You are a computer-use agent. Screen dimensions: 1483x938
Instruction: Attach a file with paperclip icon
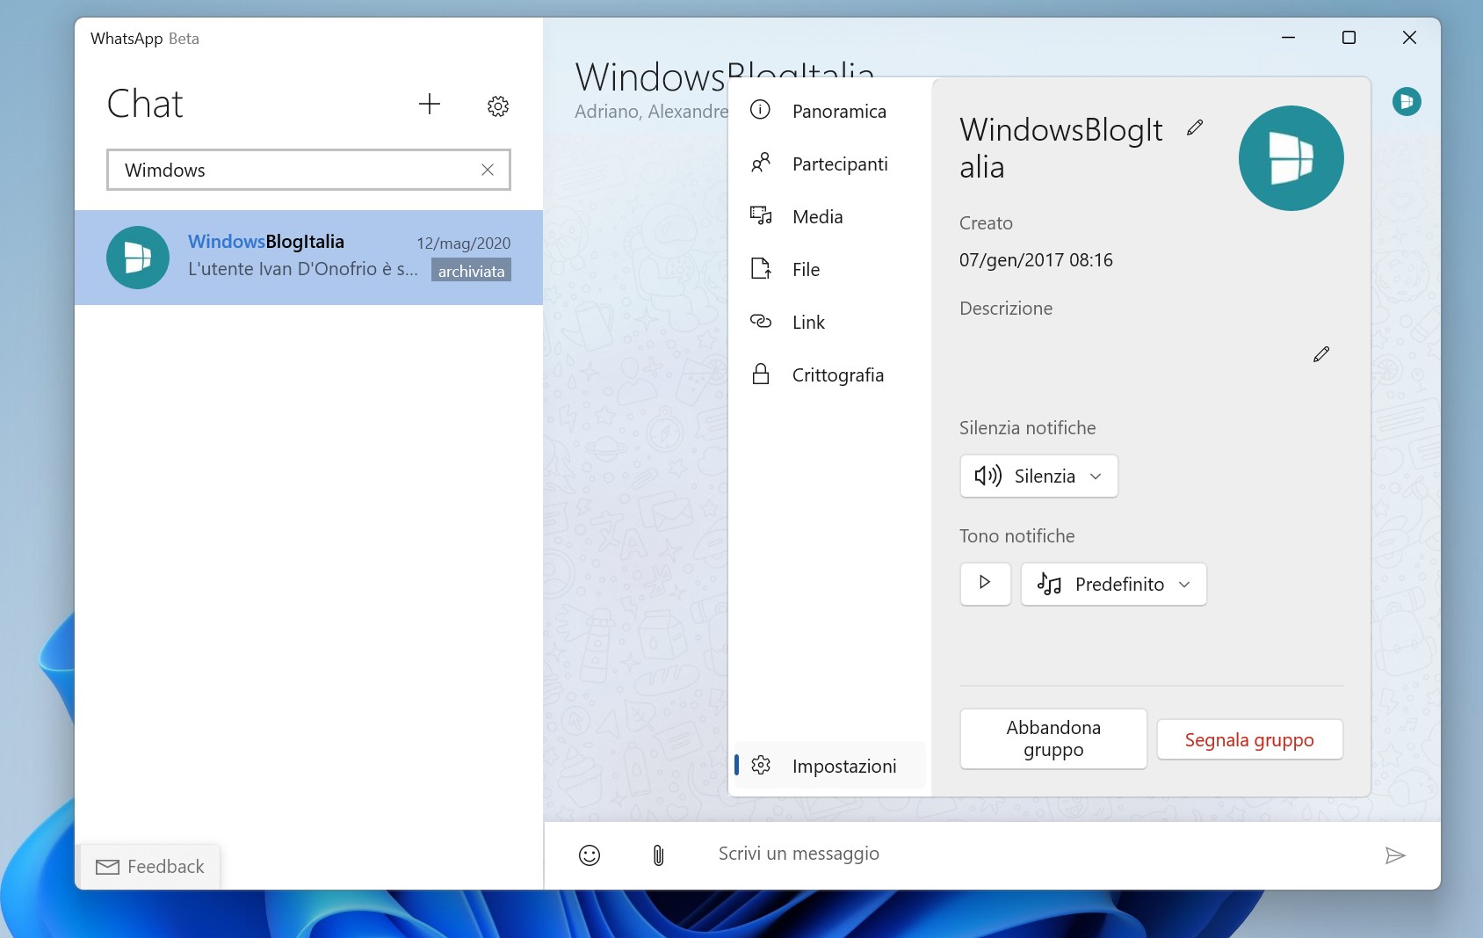[x=658, y=855]
